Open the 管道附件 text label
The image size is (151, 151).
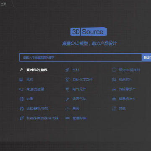79,118
